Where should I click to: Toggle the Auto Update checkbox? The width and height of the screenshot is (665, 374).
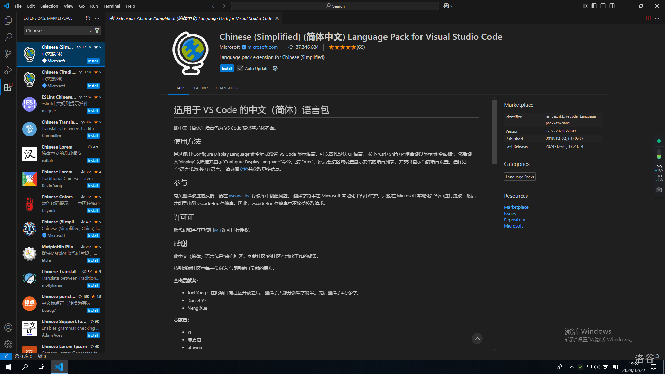click(x=240, y=68)
